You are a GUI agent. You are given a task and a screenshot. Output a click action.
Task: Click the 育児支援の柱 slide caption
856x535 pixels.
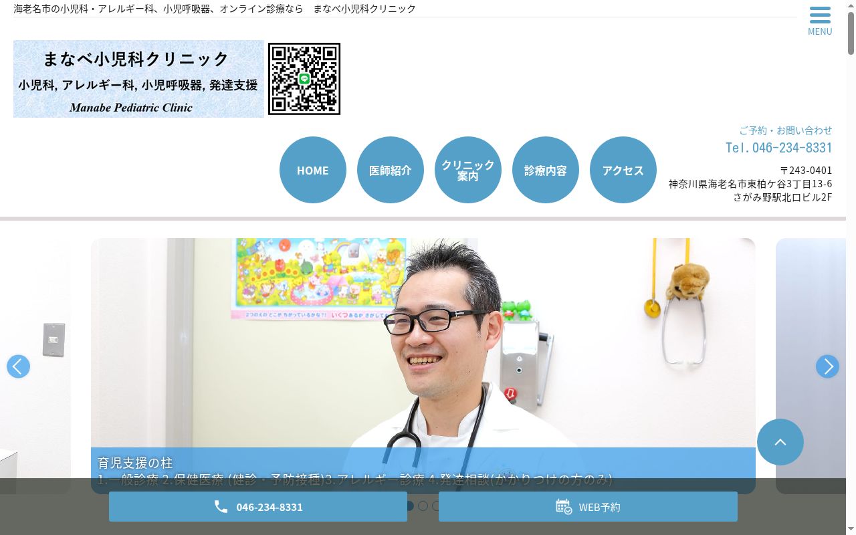[423, 471]
